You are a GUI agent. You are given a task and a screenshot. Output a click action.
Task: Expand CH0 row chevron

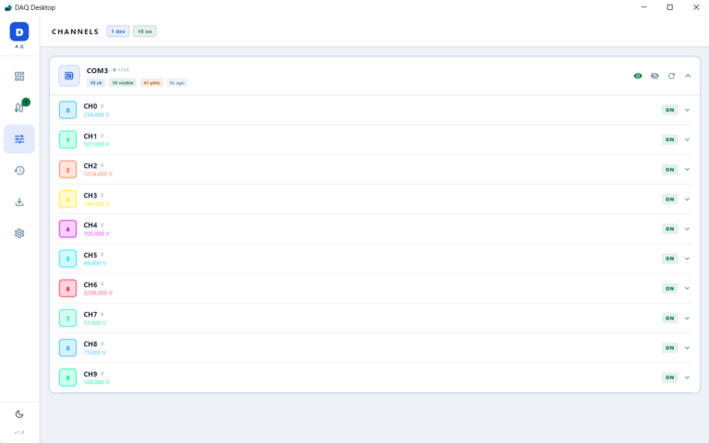pyautogui.click(x=687, y=110)
